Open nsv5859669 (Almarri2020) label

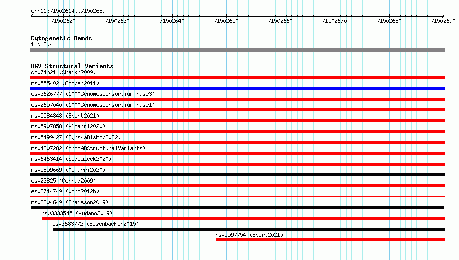click(68, 170)
